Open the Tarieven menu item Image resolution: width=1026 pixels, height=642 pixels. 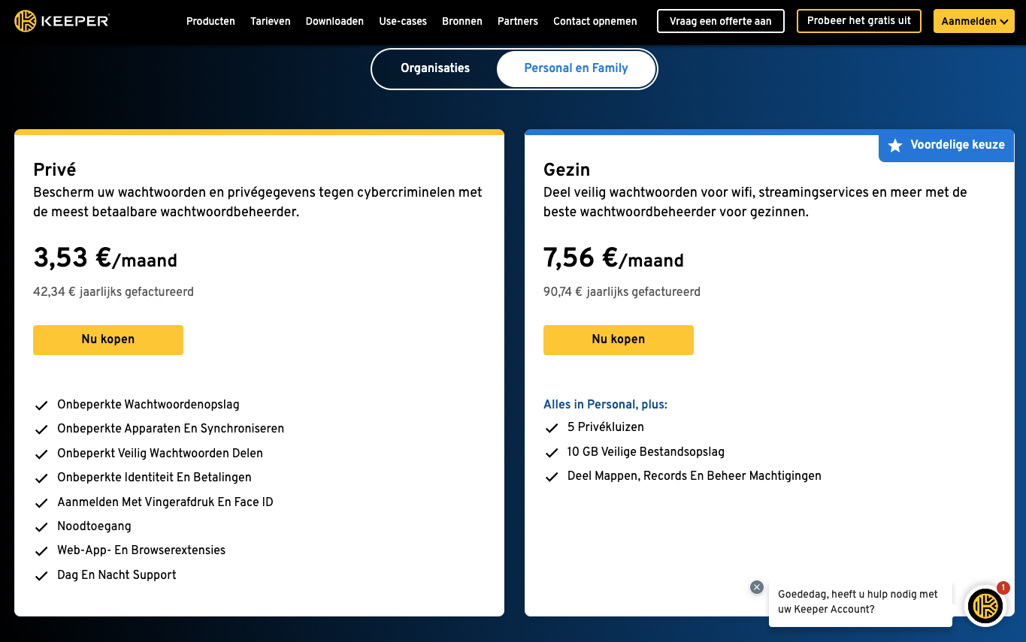271,21
